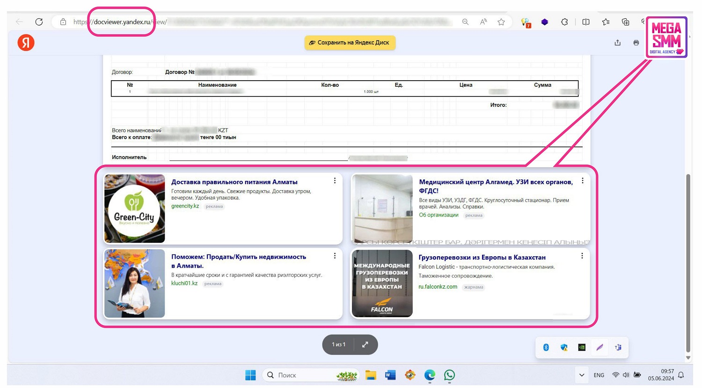
Task: Switch to Microsoft Edge on taskbar
Action: (x=430, y=375)
